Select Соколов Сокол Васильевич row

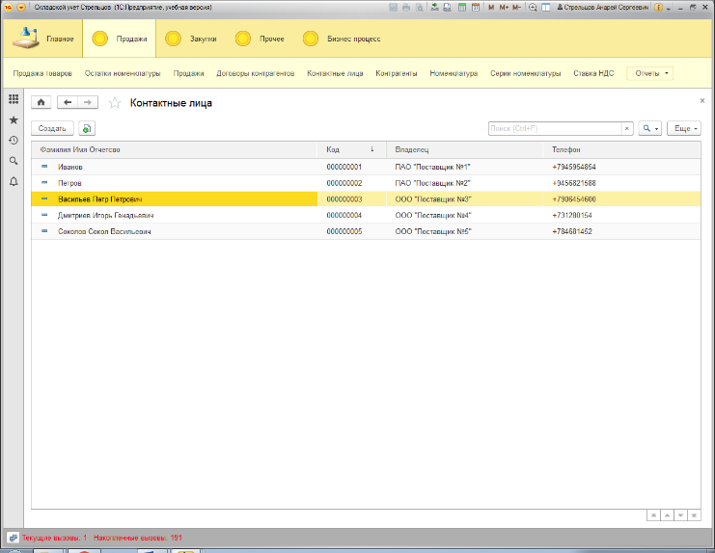(x=366, y=231)
